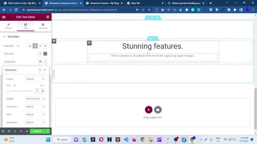Edit section via top handle grid

[153, 18]
